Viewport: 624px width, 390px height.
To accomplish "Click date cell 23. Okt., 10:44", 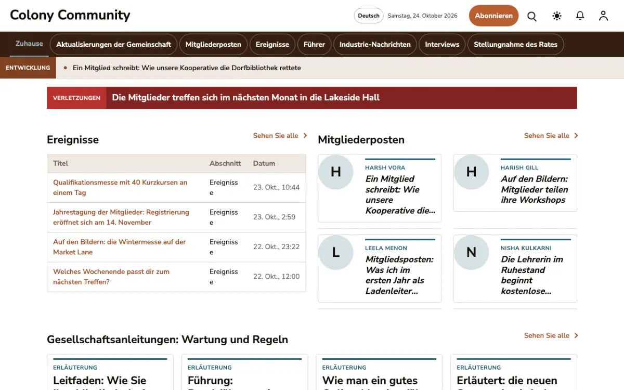I will pos(276,187).
